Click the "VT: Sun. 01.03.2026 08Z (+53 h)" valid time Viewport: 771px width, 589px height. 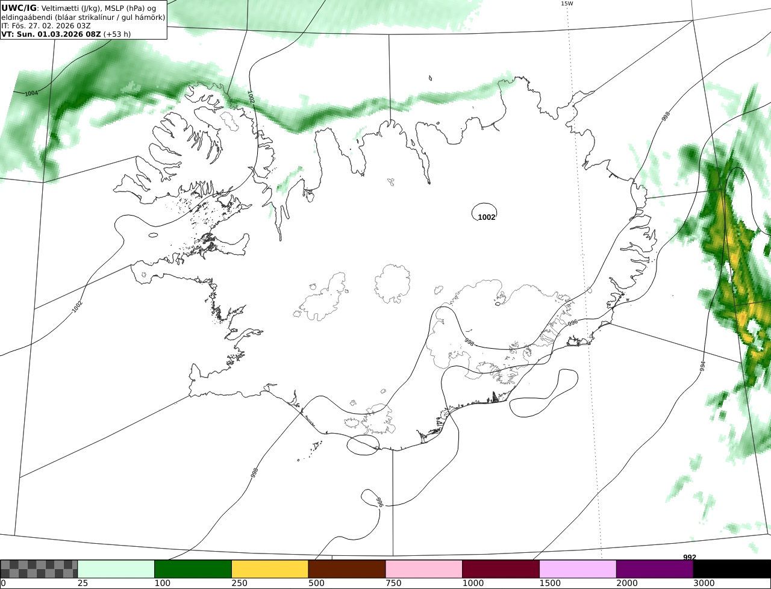click(66, 34)
